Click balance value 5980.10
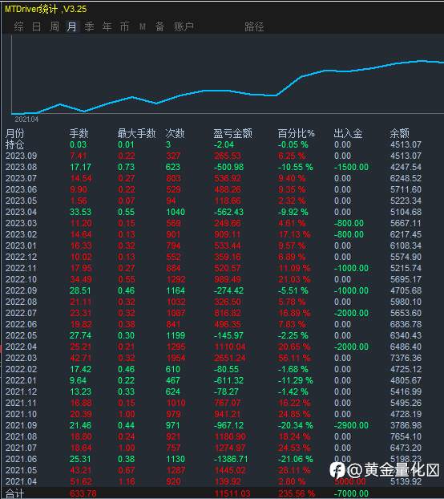The height and width of the screenshot is (499, 444). [406, 302]
